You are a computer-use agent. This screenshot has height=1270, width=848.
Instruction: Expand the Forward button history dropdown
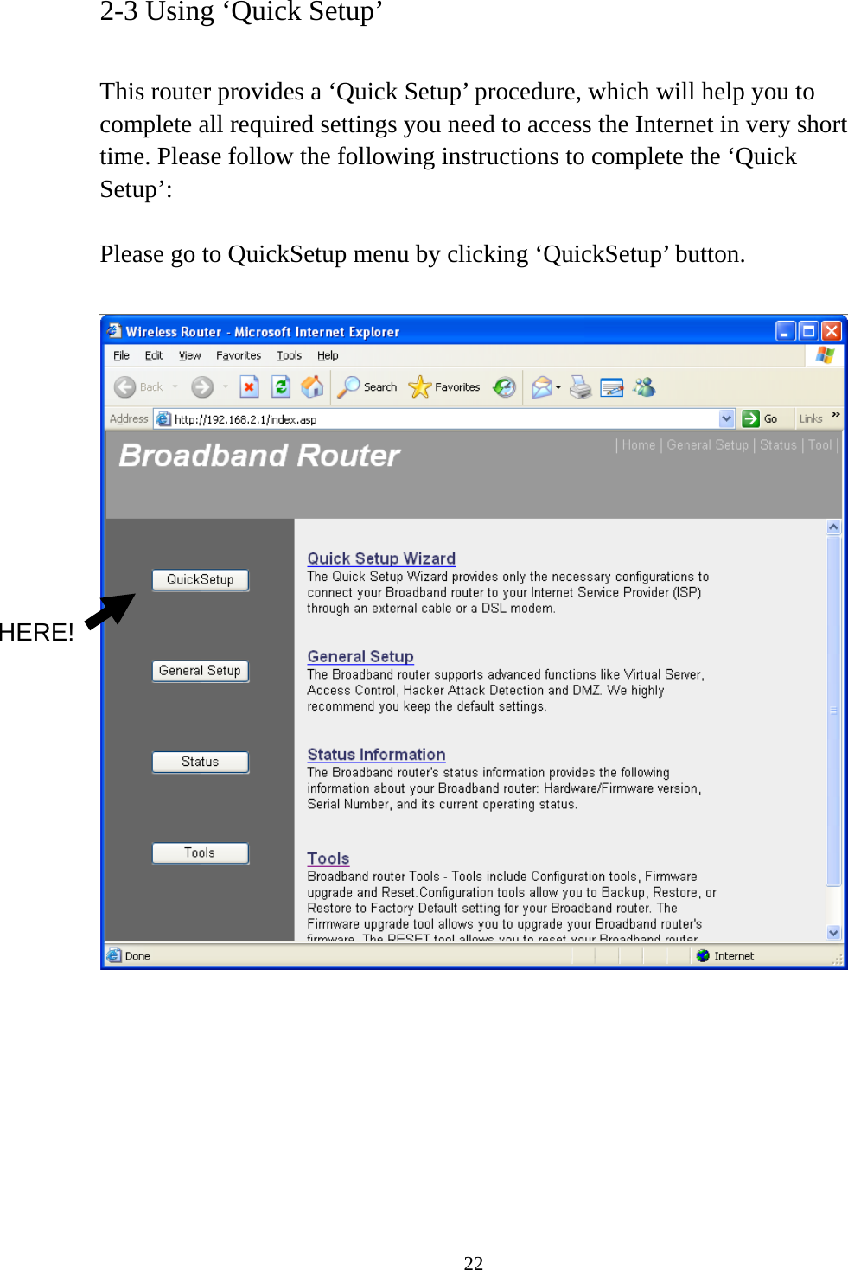point(226,387)
